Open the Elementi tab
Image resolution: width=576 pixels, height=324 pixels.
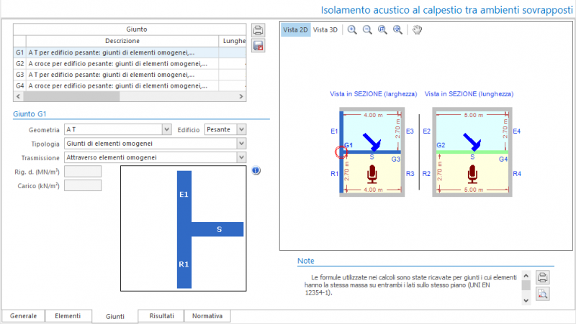(x=68, y=316)
